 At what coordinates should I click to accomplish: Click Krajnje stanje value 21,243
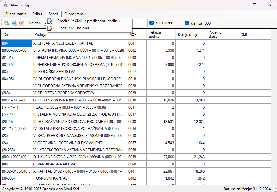click(191, 157)
